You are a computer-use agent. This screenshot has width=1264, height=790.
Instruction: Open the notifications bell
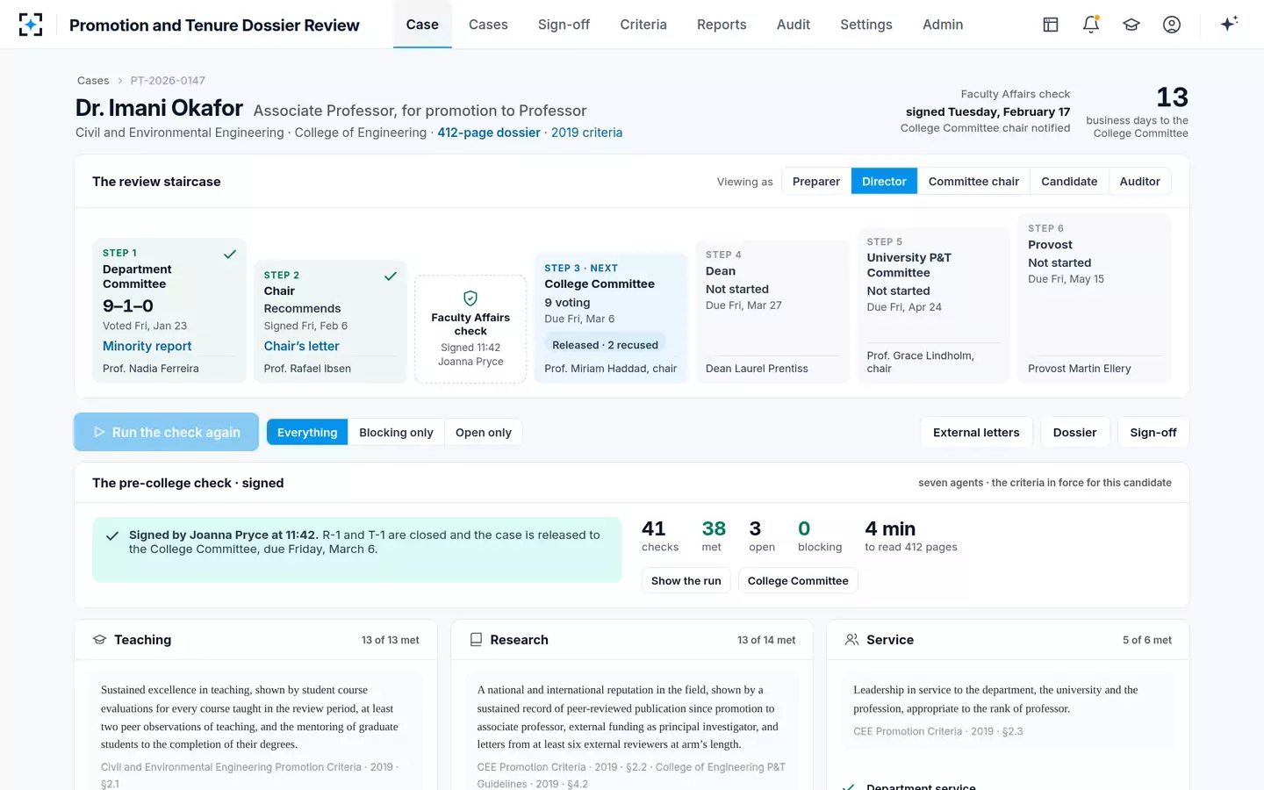click(1091, 25)
